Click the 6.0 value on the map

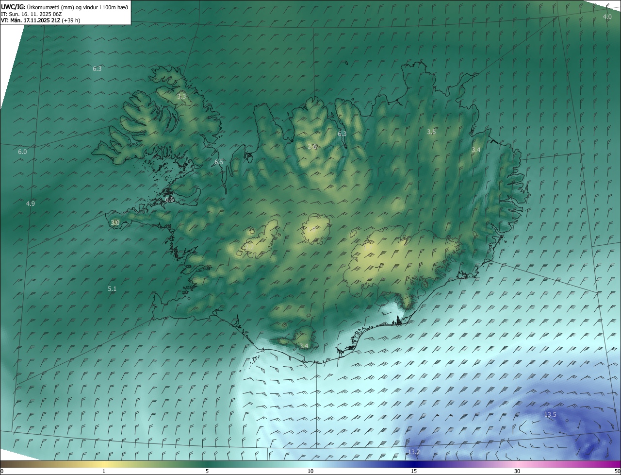click(x=22, y=152)
